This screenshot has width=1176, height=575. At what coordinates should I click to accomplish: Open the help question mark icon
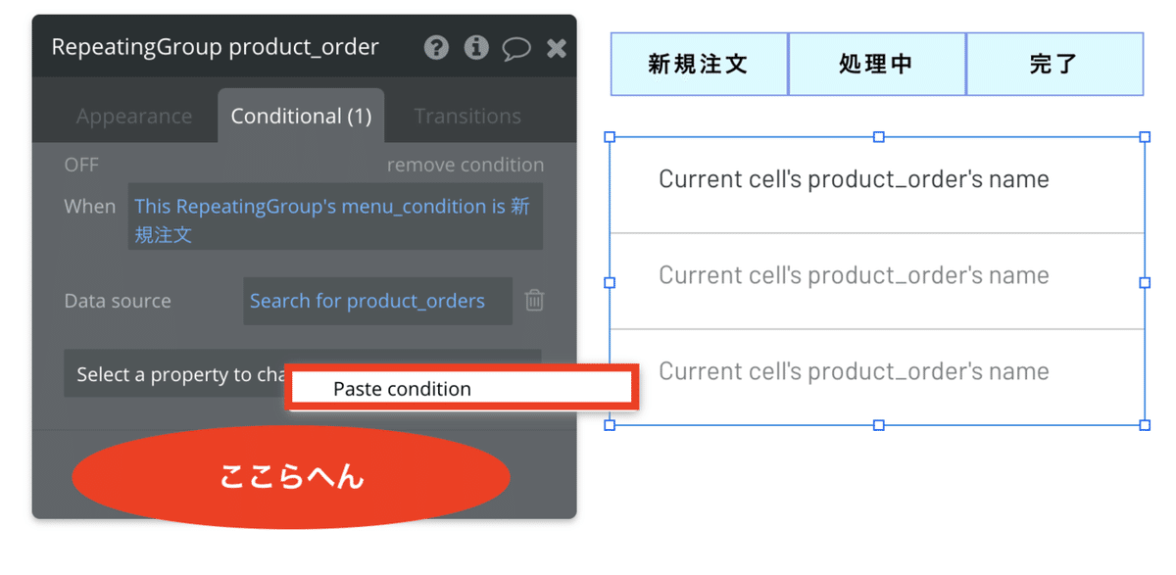pyautogui.click(x=437, y=47)
